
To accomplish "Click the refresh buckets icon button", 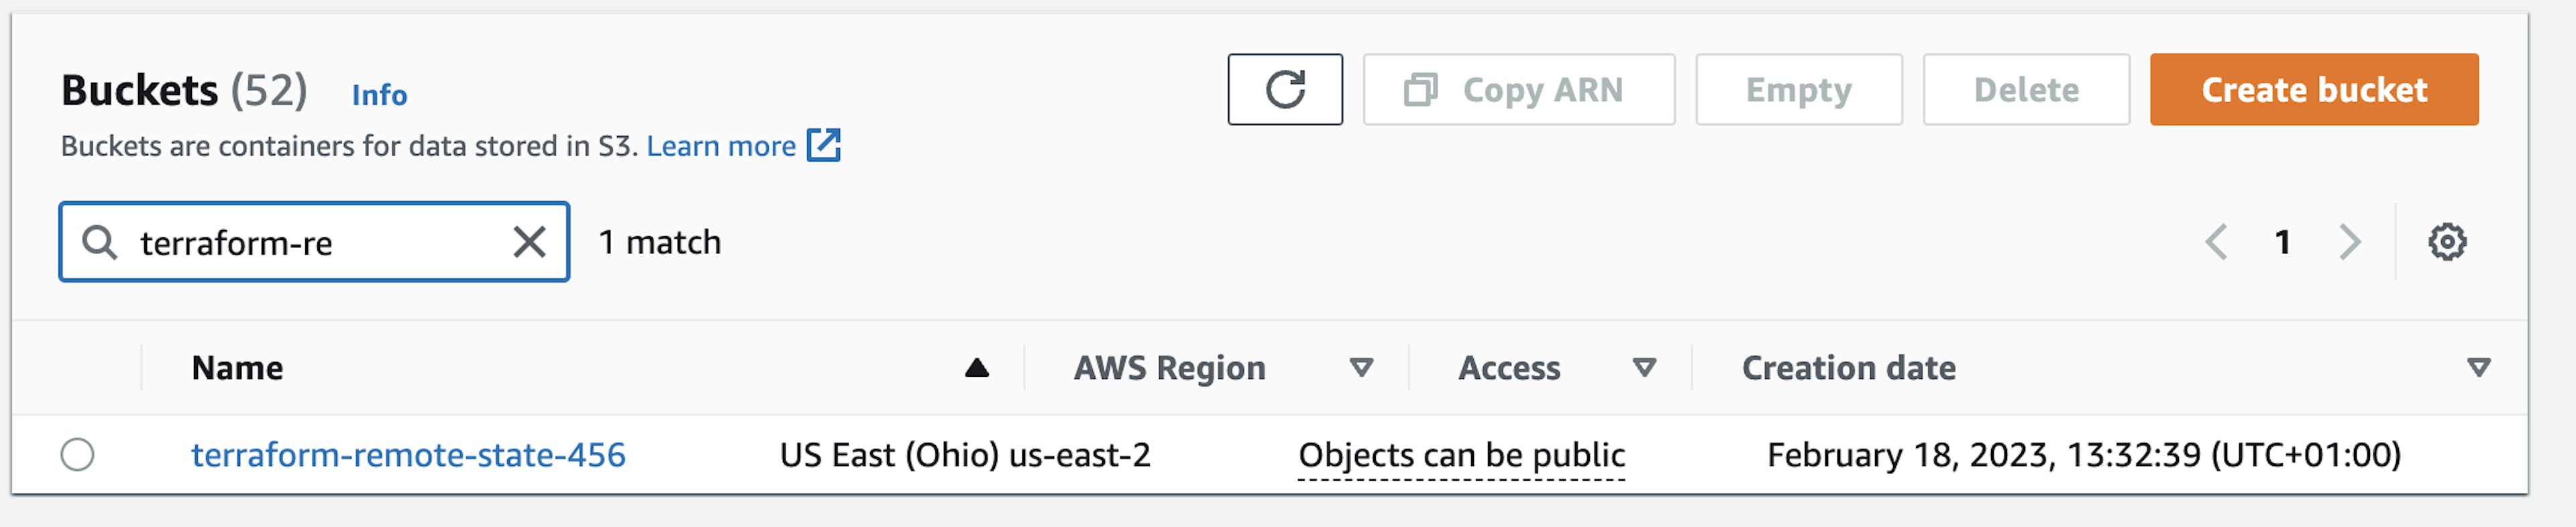I will pos(1284,90).
